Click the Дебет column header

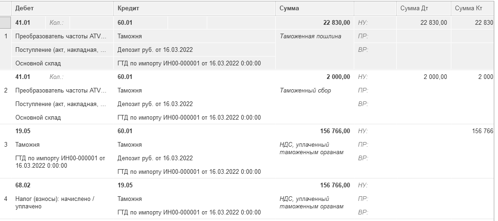point(24,8)
